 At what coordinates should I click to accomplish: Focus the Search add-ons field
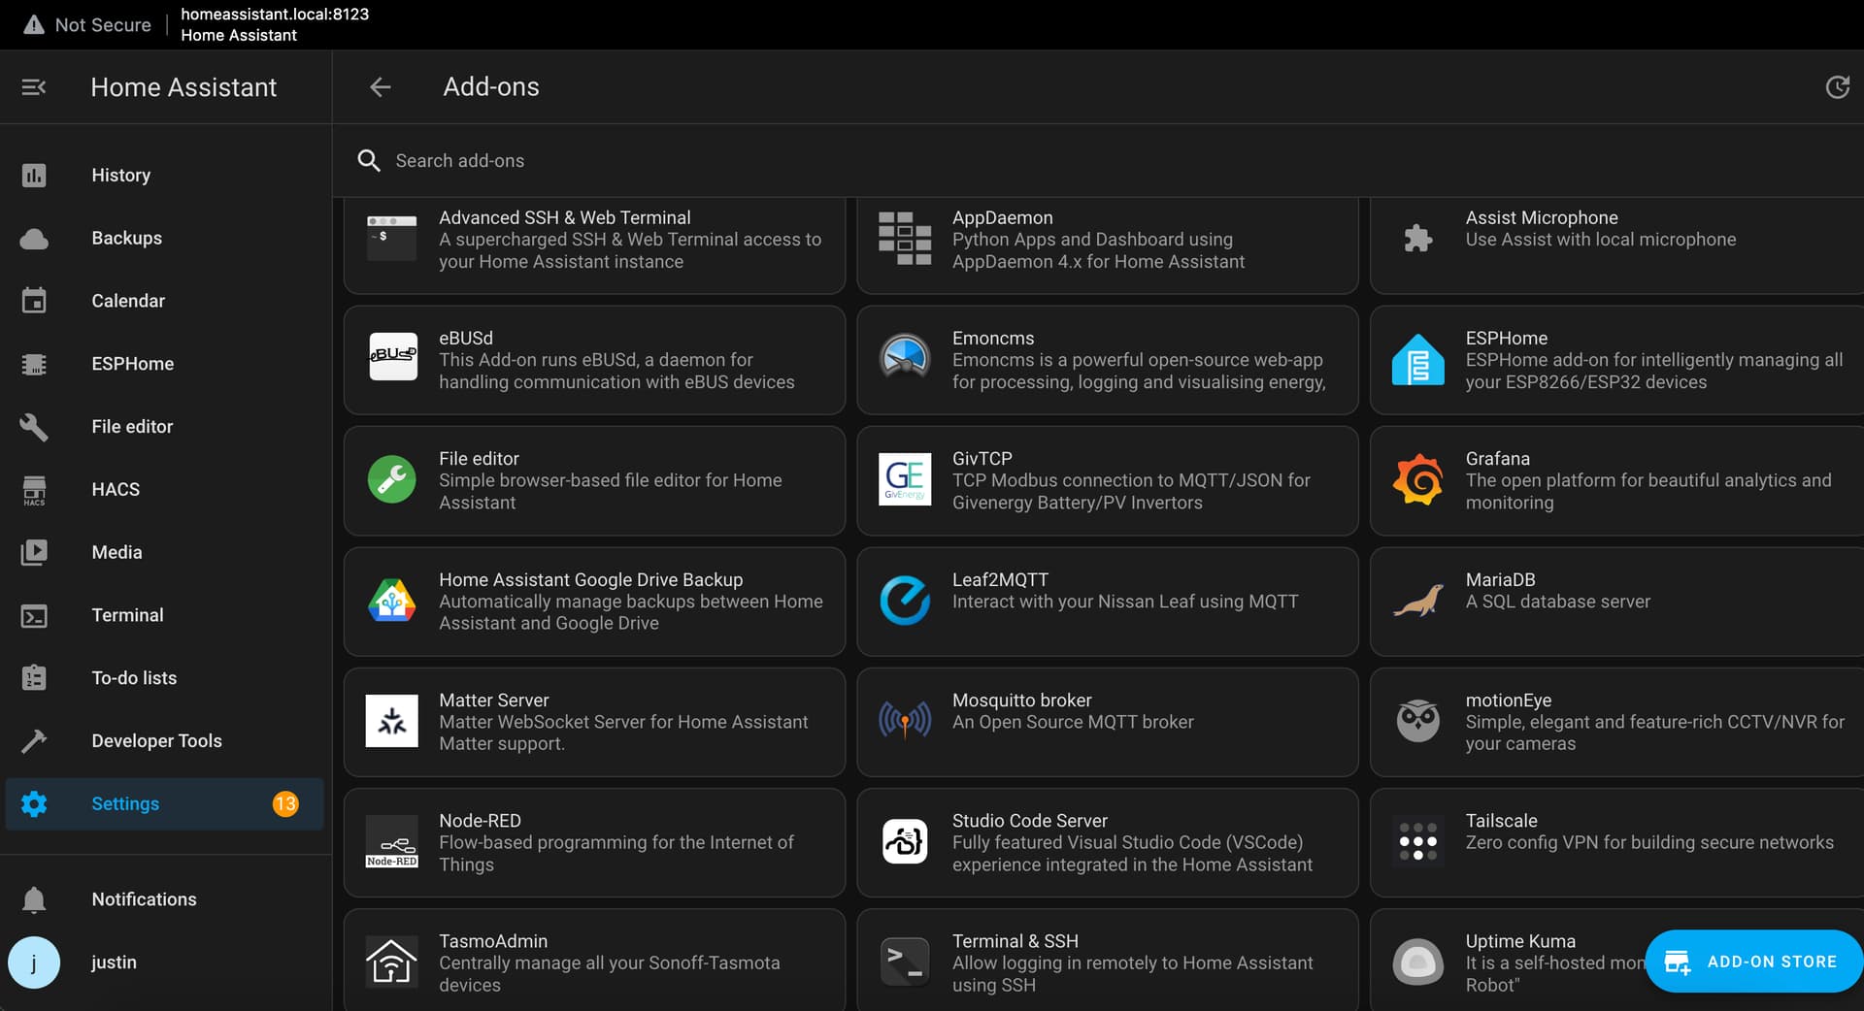coord(1097,160)
